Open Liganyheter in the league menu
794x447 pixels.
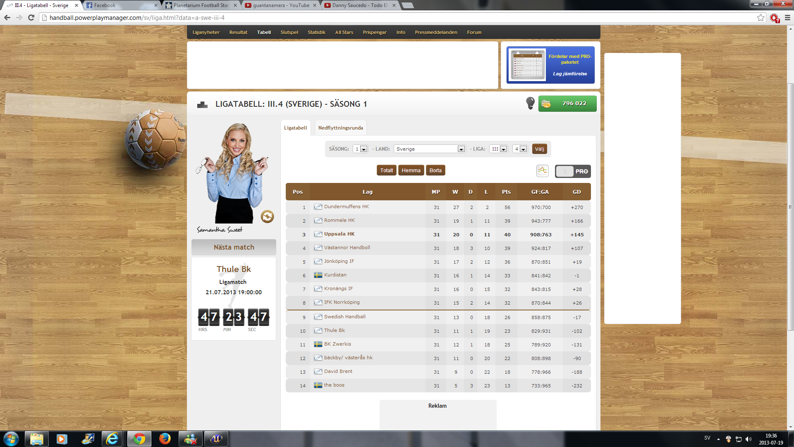(x=206, y=32)
